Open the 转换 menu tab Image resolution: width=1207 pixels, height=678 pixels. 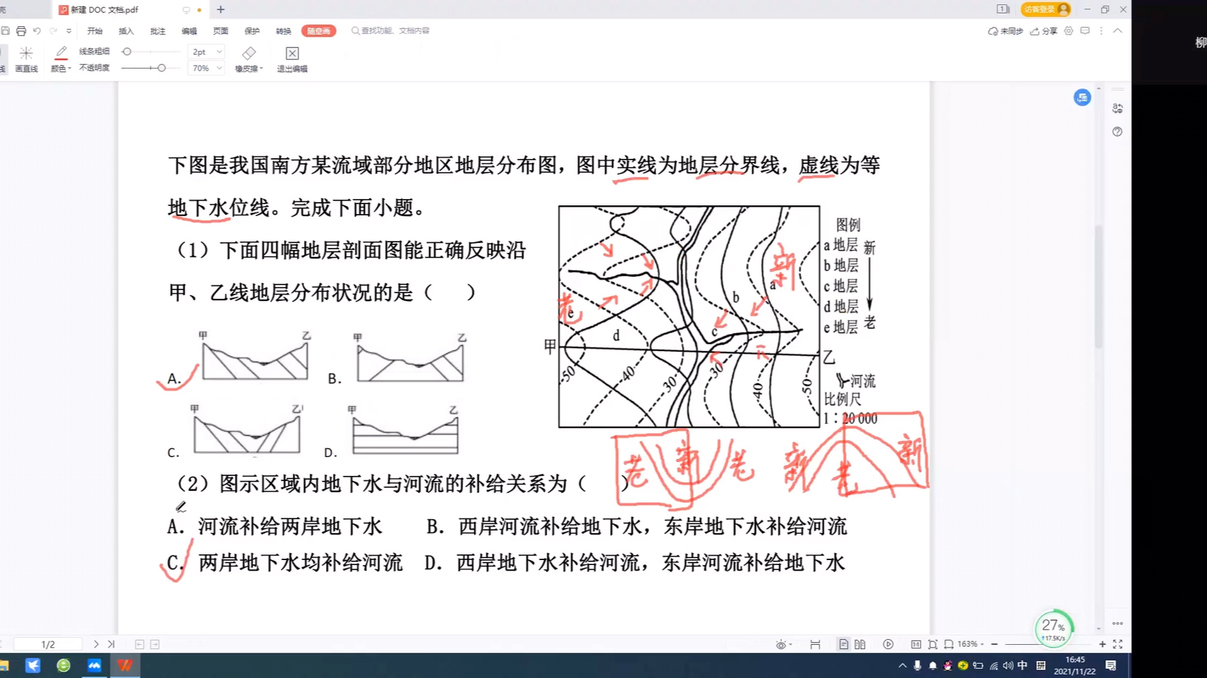pos(284,31)
